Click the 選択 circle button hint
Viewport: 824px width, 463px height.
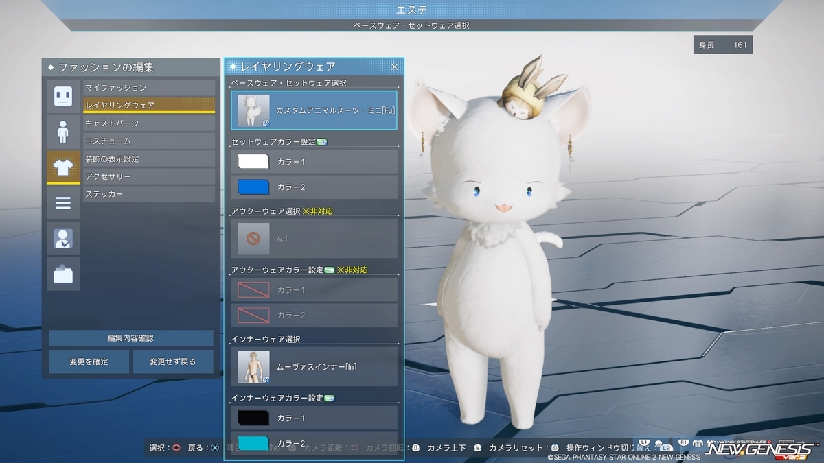(165, 448)
